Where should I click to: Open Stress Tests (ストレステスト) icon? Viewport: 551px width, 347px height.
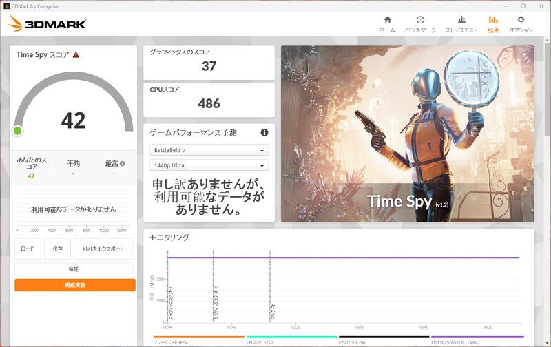(x=461, y=20)
